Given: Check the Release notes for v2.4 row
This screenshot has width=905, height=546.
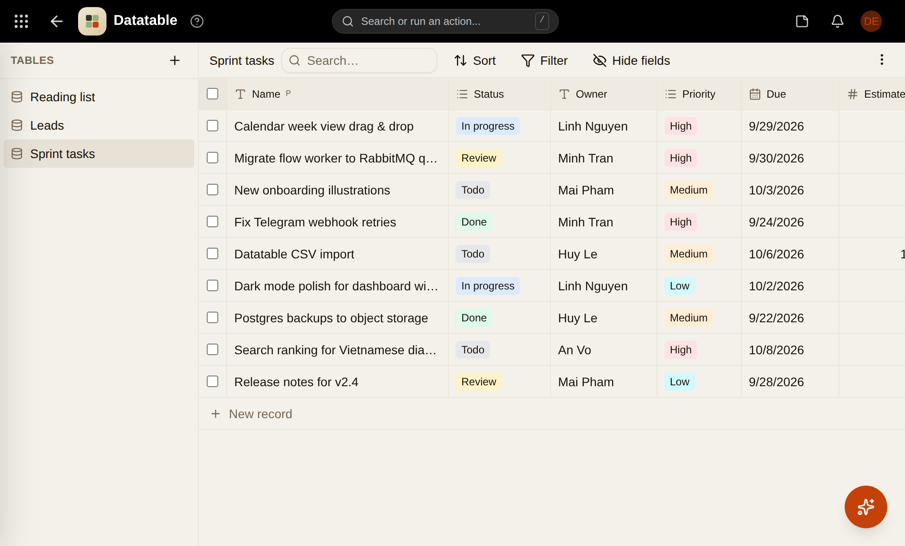Looking at the screenshot, I should pos(212,381).
